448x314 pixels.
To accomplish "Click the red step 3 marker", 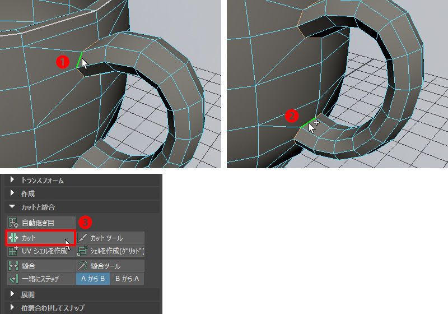I will coord(84,221).
